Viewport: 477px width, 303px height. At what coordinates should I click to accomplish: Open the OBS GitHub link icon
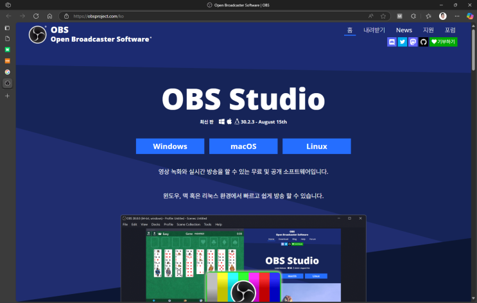(423, 42)
